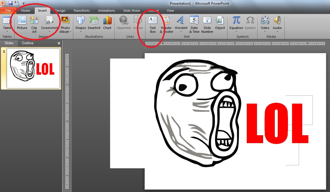Viewport: 330px width, 192px height.
Task: Click the vertical ruler
Action: point(67,121)
